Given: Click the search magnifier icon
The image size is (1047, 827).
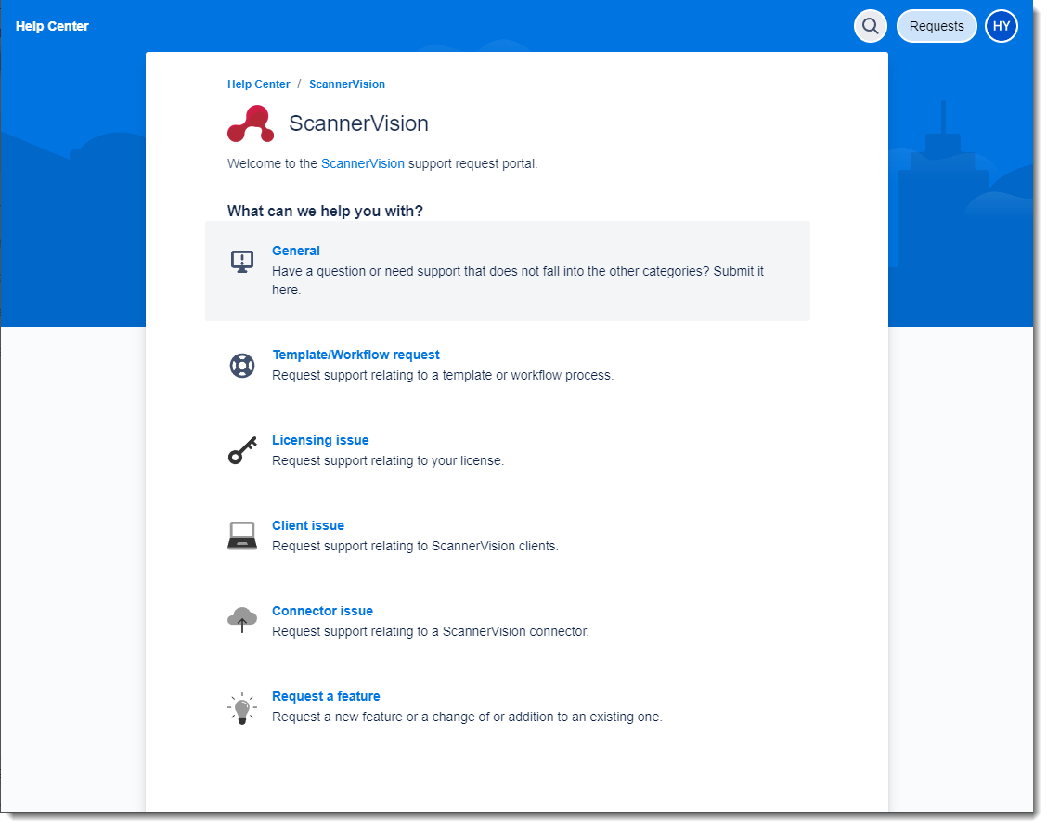Looking at the screenshot, I should (x=870, y=26).
